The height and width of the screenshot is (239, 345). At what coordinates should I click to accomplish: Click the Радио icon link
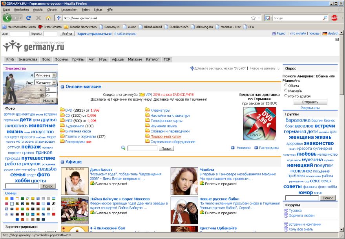pyautogui.click(x=279, y=33)
